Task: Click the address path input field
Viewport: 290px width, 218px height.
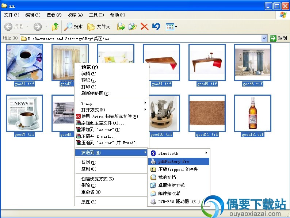Action: [x=144, y=39]
